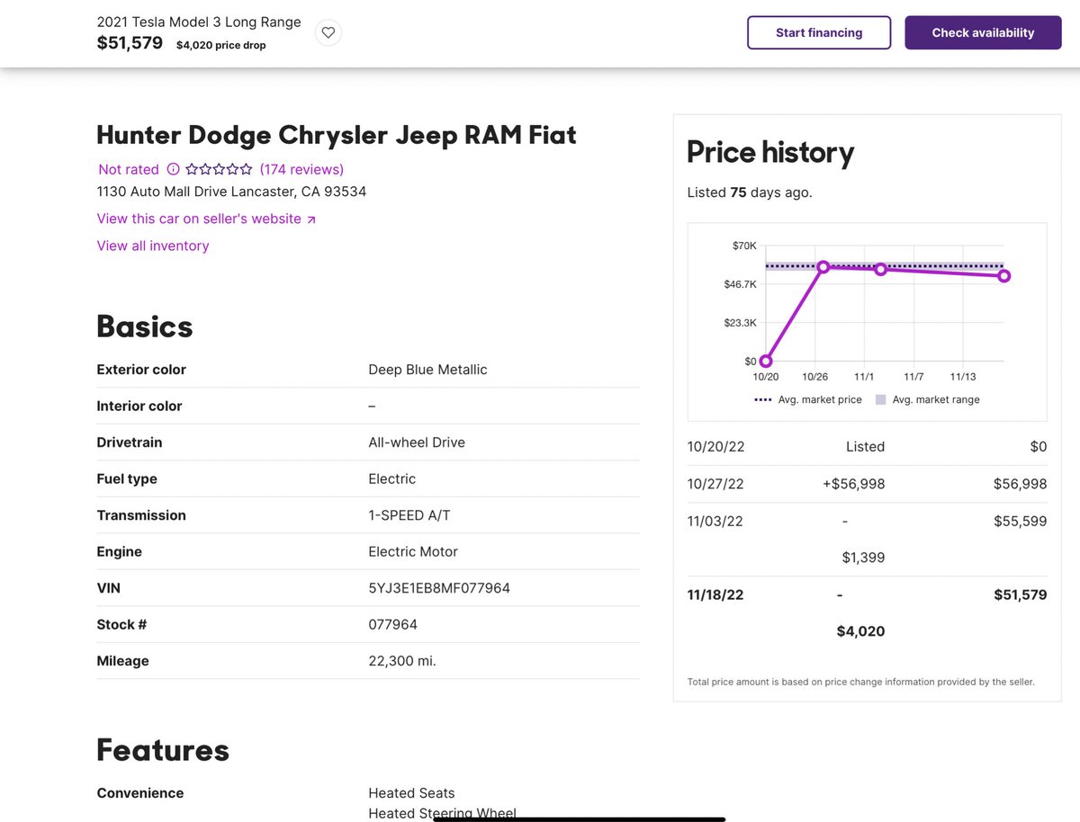Click the 2021 Tesla Model 3 Long Range title
The image size is (1080, 822).
(199, 22)
